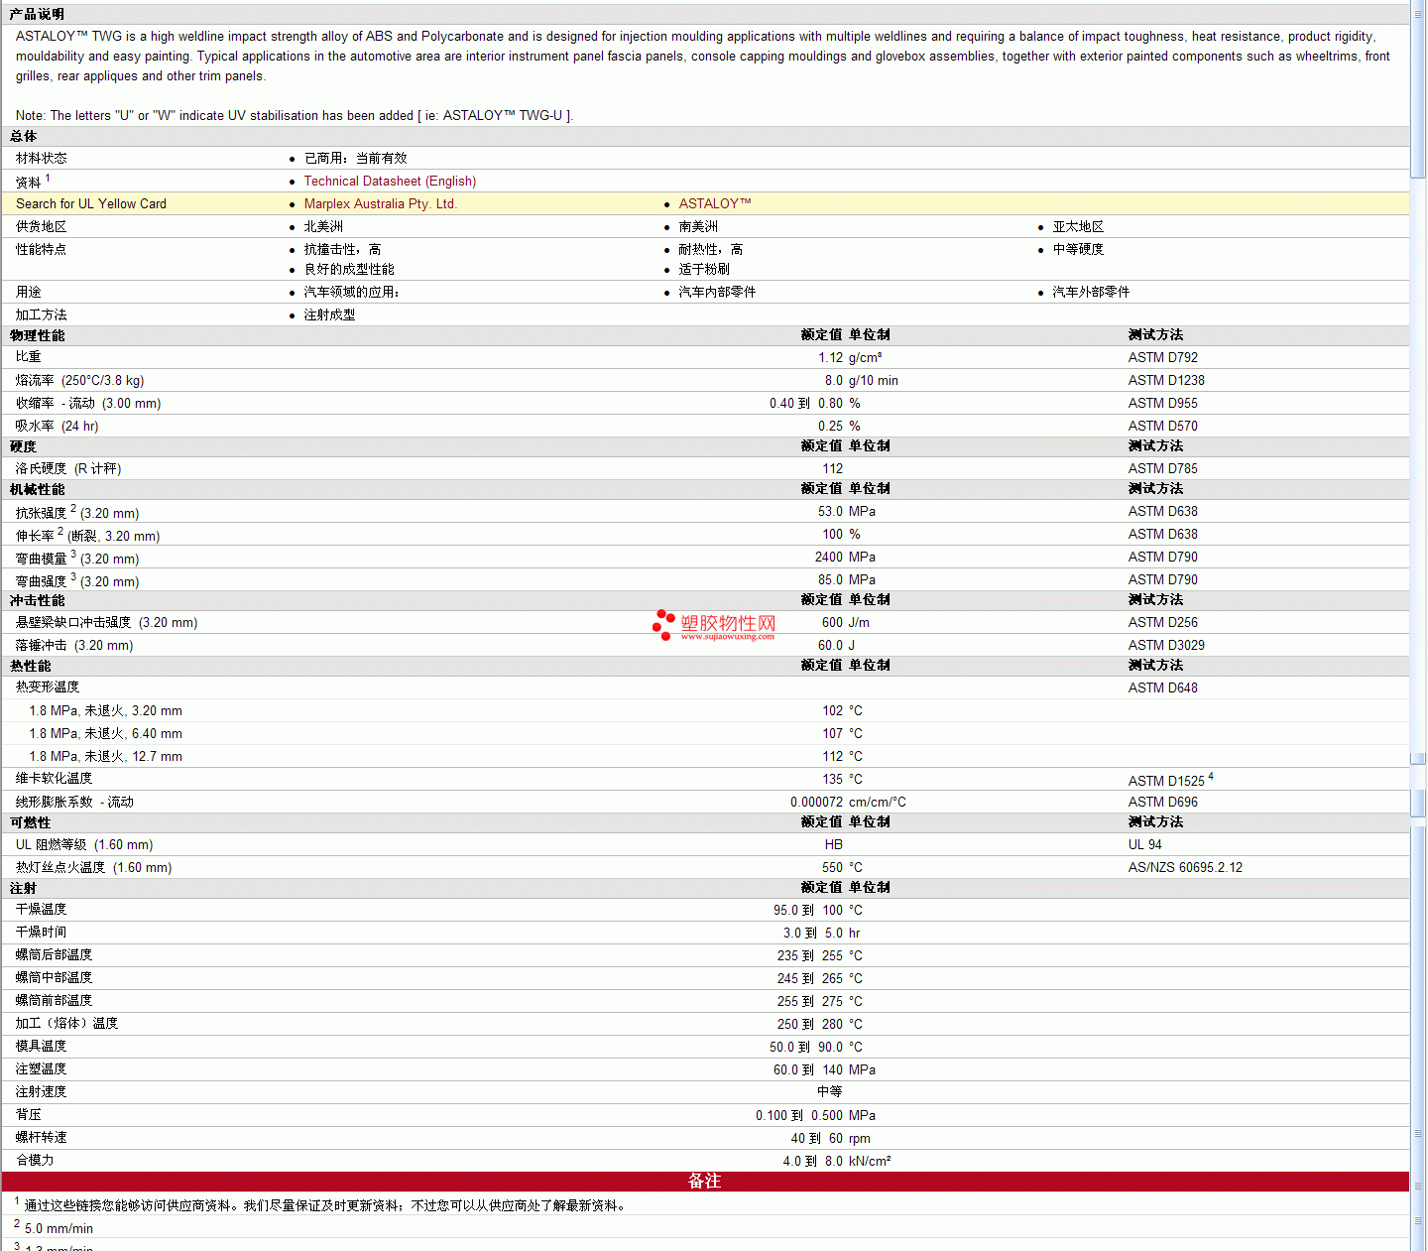Open the Marplex Australia Pty. Ltd. link
This screenshot has width=1428, height=1251.
pos(380,204)
